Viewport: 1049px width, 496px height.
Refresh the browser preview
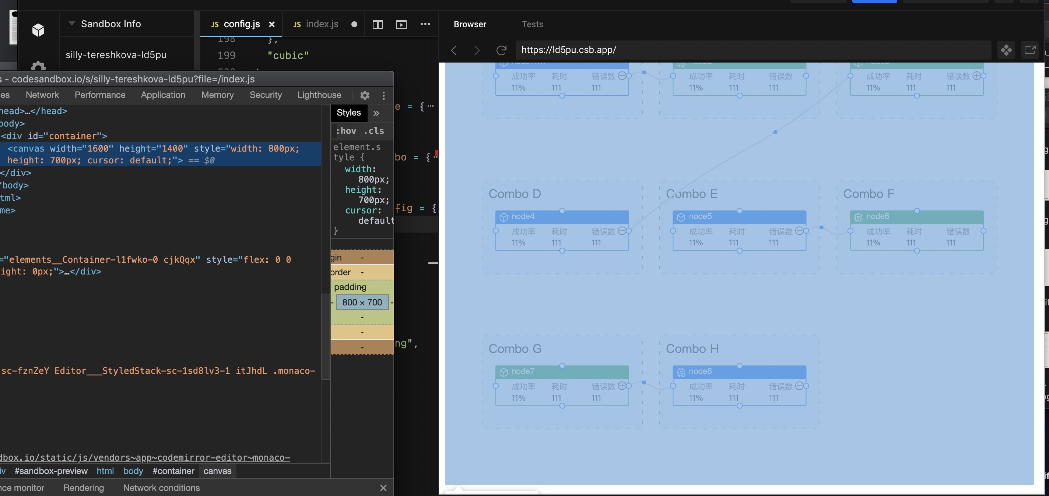pos(501,50)
